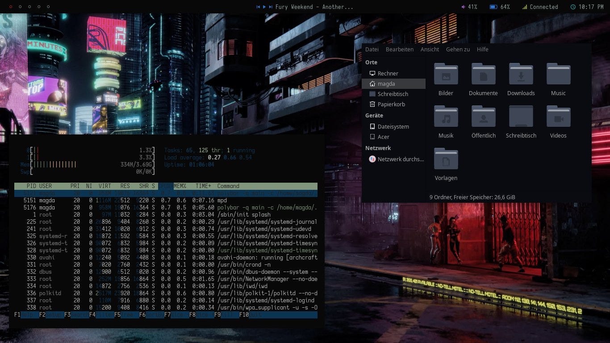Select the magda home entry in sidebar
The height and width of the screenshot is (343, 610).
(x=393, y=84)
